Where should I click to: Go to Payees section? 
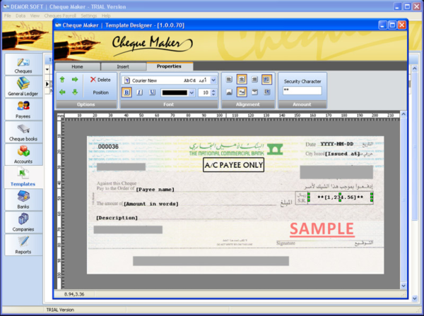click(x=23, y=109)
